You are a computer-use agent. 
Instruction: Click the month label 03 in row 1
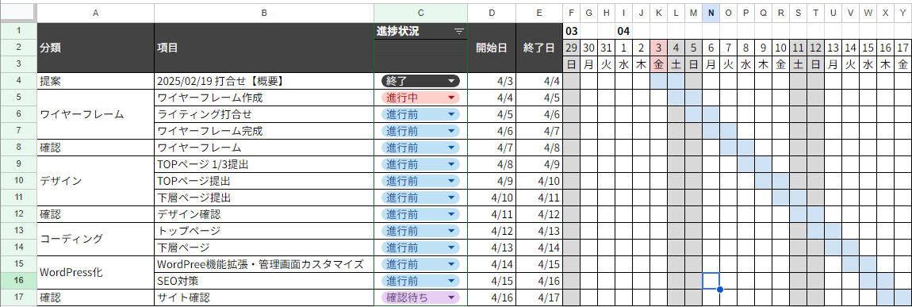[571, 31]
